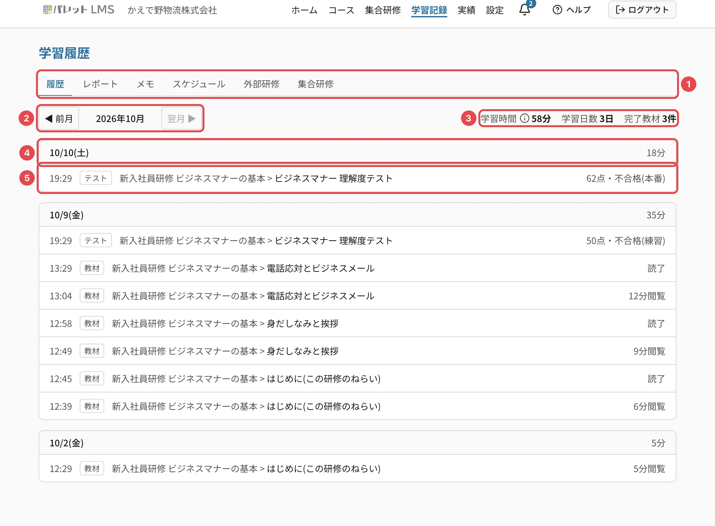Viewport: 715px width, 526px height.
Task: Click the 学習履歴 page heading
Action: click(64, 53)
